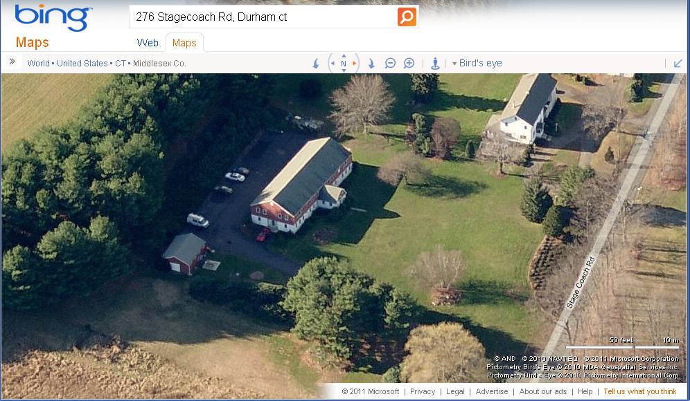The height and width of the screenshot is (401, 690).
Task: Zoom out with the minus magnifier
Action: coord(390,63)
